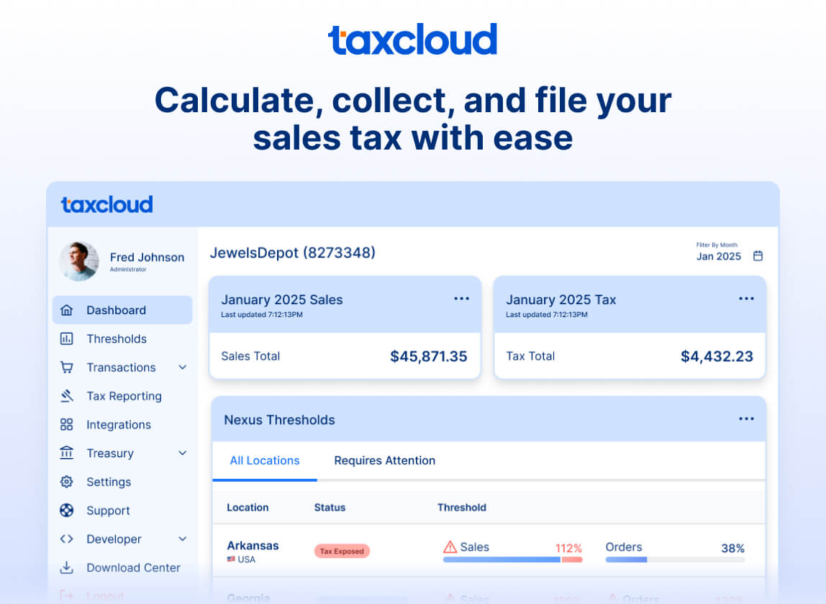Open the Settings gear icon
This screenshot has height=604, width=826.
[x=68, y=482]
